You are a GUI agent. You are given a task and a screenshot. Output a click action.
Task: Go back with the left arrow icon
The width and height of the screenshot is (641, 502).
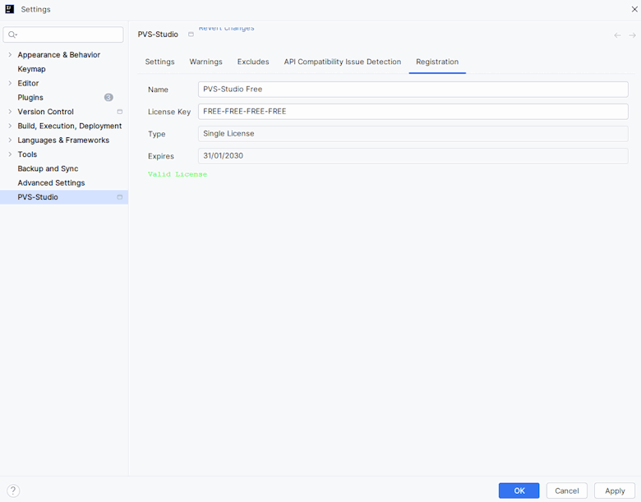pos(617,35)
